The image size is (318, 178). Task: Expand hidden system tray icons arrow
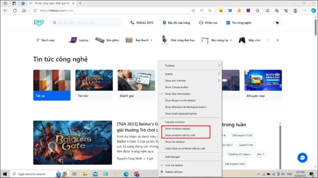tap(258, 174)
